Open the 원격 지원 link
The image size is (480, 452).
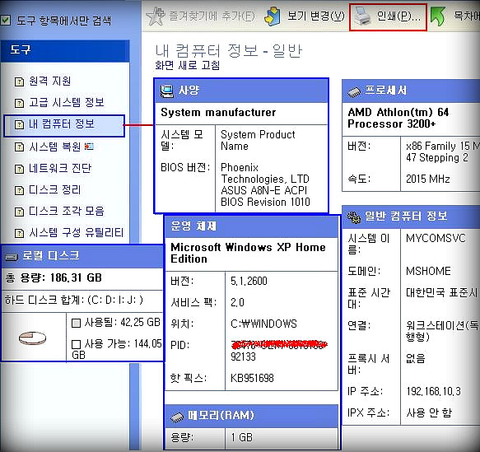tap(50, 81)
